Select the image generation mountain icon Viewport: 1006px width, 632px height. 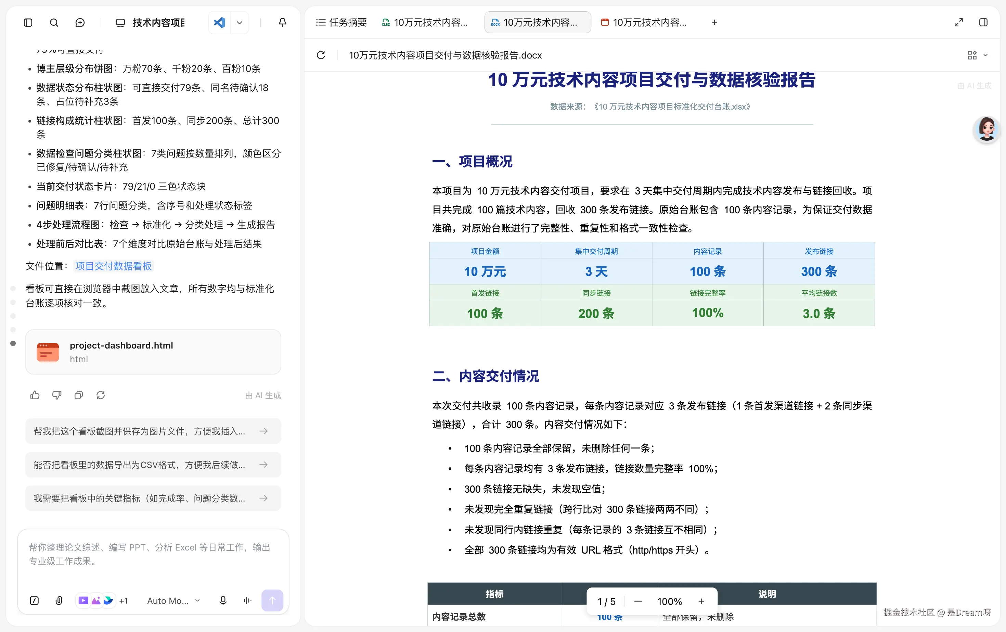click(x=96, y=601)
